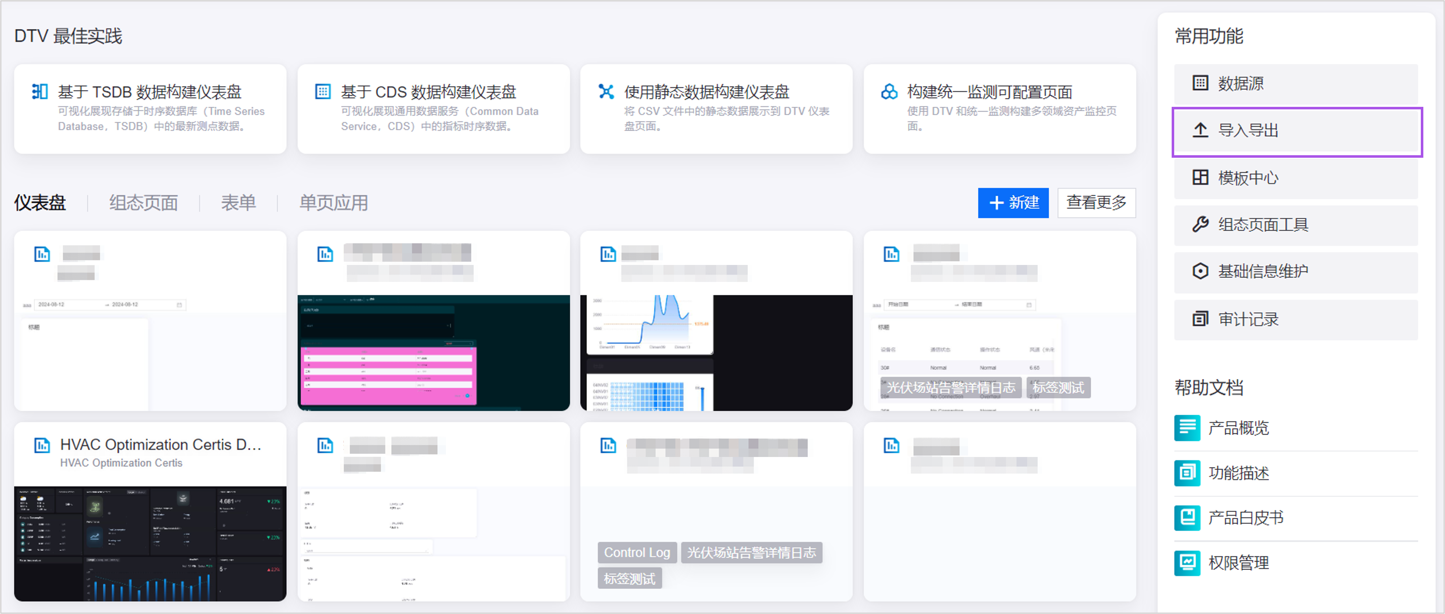Click the 功能描述 help icon
The width and height of the screenshot is (1445, 614).
(x=1187, y=473)
